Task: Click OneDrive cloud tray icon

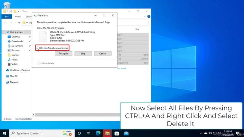Action: [206, 133]
